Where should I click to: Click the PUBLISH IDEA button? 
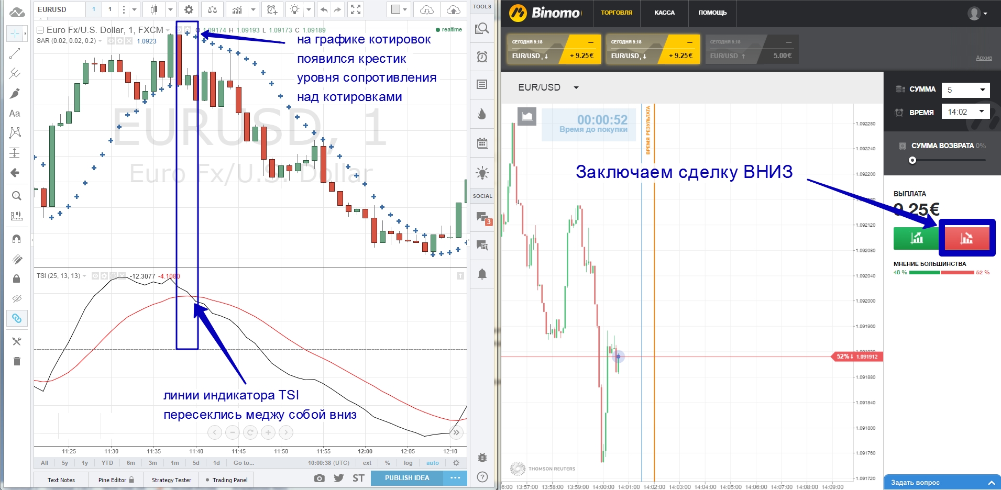click(407, 478)
